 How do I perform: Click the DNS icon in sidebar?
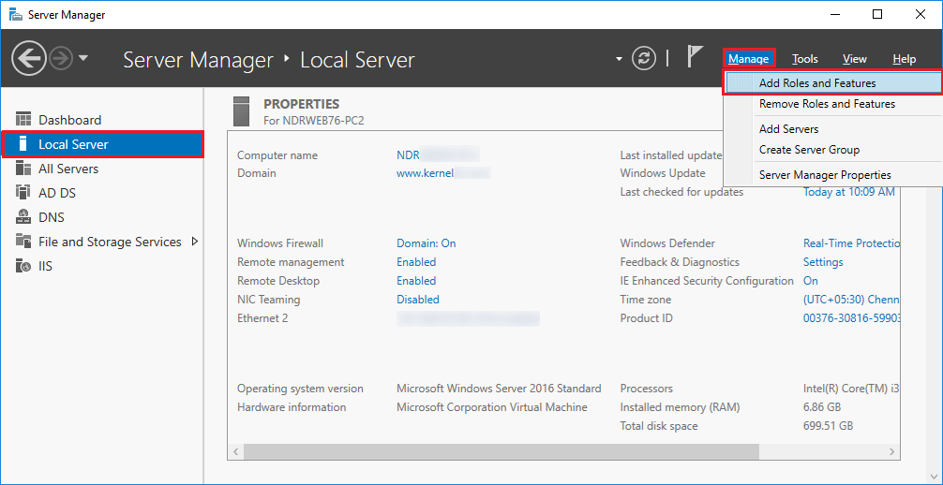22,217
